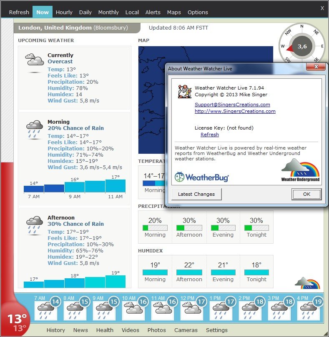Click the Weather Underground icon in the main window corner

click(307, 283)
